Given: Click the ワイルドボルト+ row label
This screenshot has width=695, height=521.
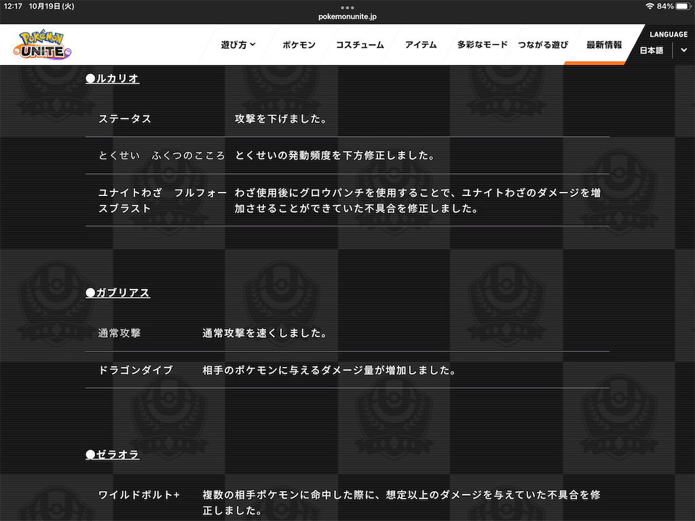Looking at the screenshot, I should (139, 495).
